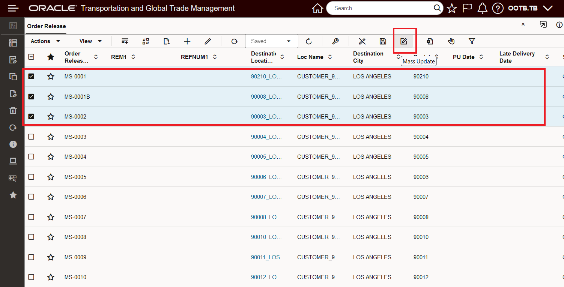The image size is (564, 287).
Task: Open the trash icon in left sidebar
Action: (13, 110)
